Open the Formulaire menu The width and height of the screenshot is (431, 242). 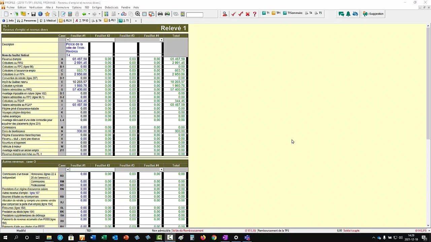(x=62, y=7)
